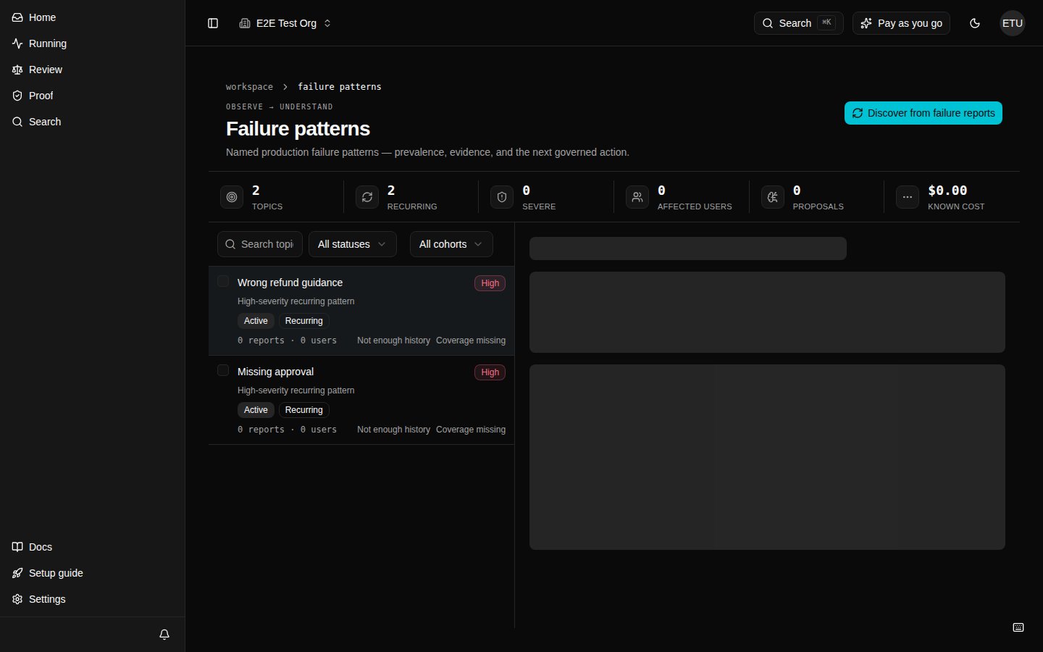Click Coverage missing on Missing approval row

tap(471, 430)
